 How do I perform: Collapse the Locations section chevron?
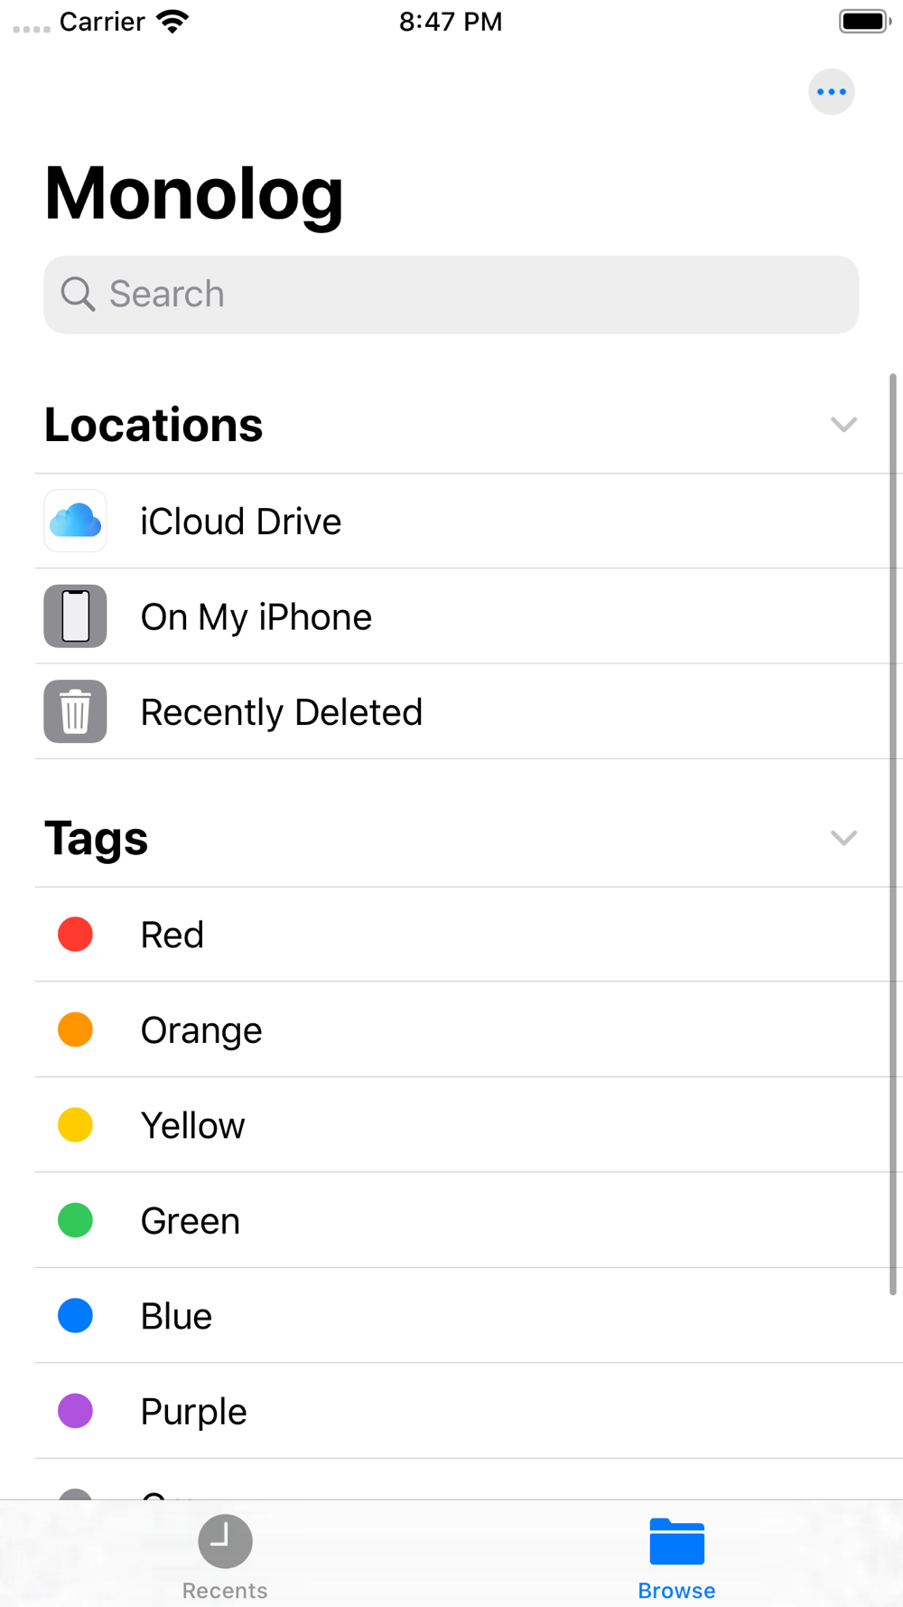coord(843,425)
